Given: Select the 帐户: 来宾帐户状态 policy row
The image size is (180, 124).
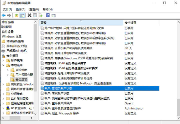Looking at the screenshot, I should click(57, 93).
